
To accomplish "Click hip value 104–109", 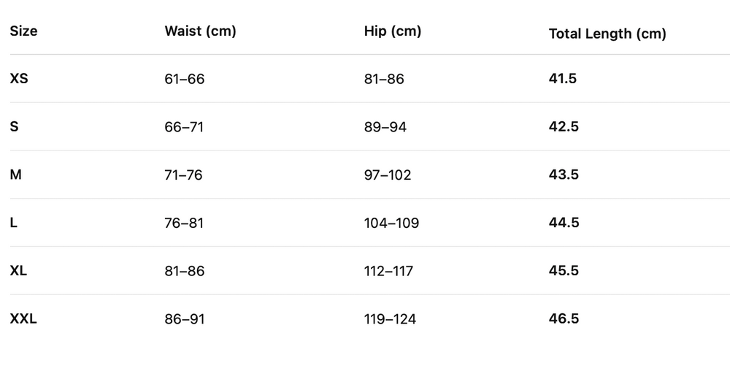I will (391, 224).
